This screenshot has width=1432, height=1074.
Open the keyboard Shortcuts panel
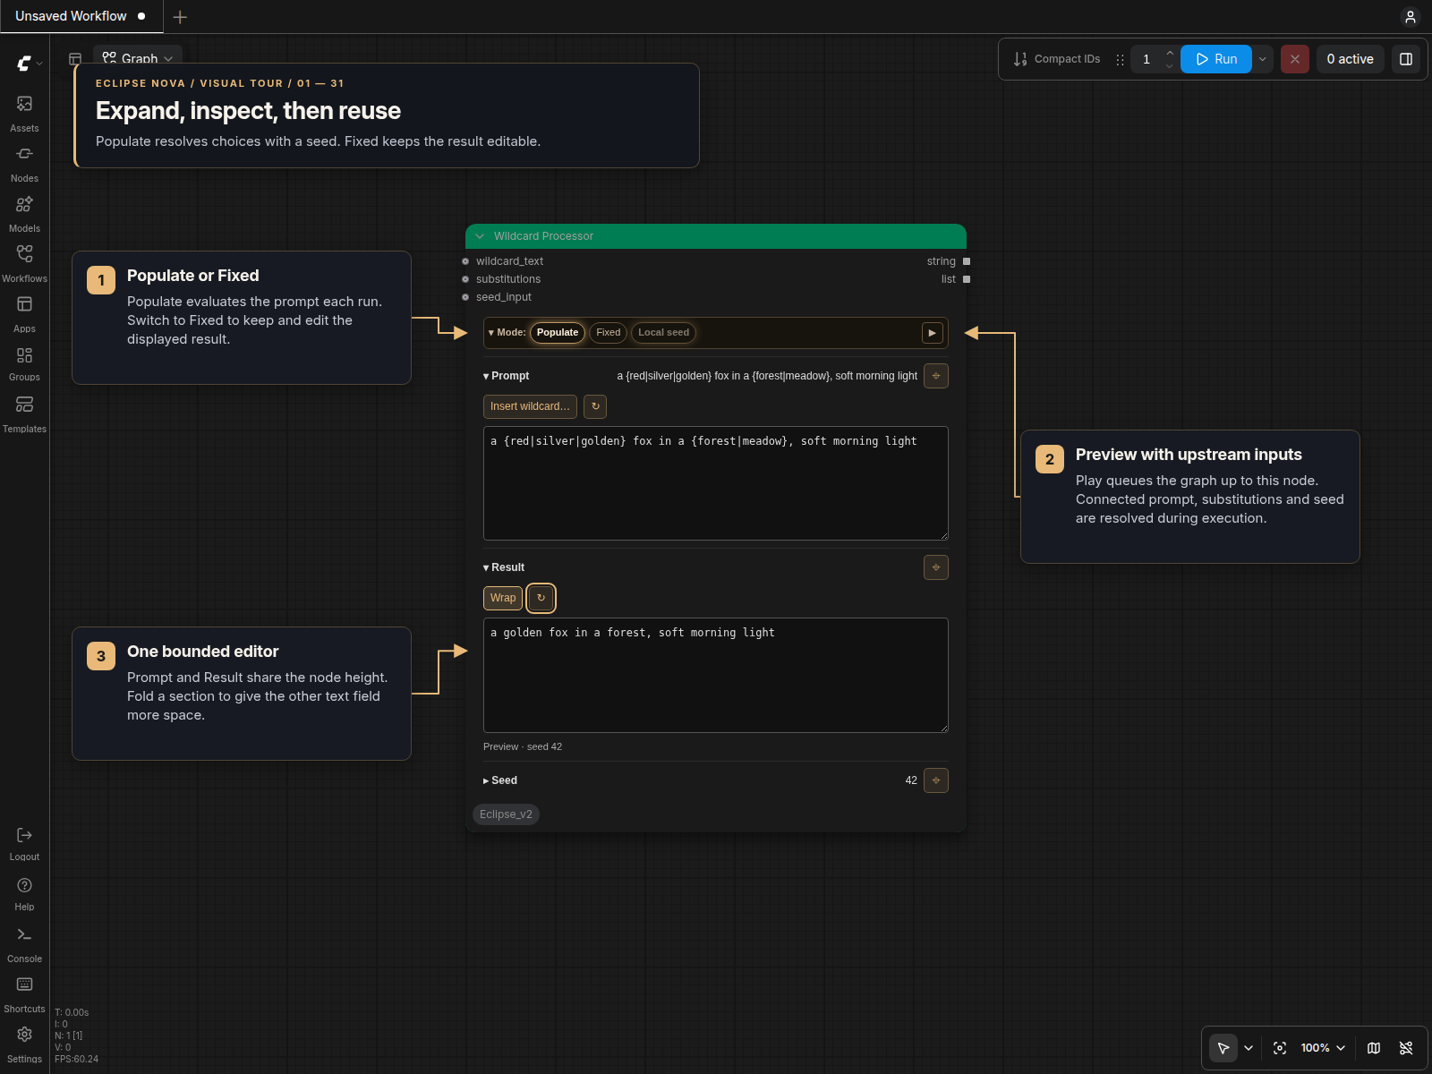(24, 994)
